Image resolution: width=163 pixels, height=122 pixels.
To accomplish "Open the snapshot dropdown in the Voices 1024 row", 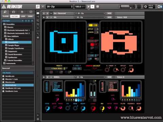I will point(90,17).
